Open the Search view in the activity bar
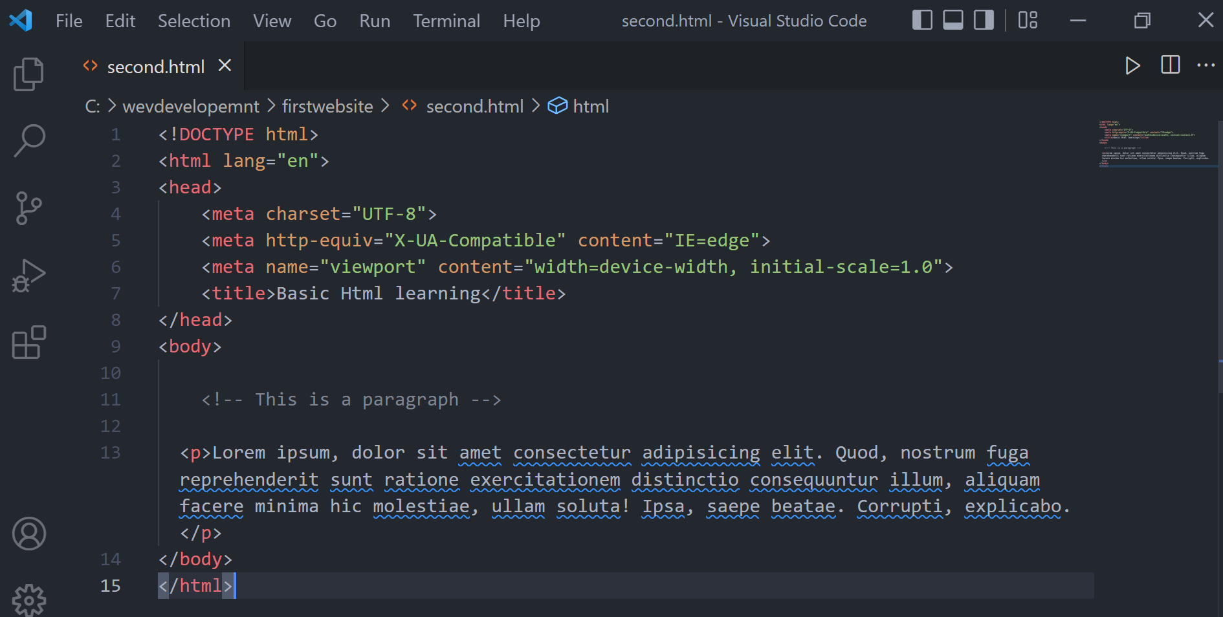This screenshot has height=617, width=1223. (28, 141)
